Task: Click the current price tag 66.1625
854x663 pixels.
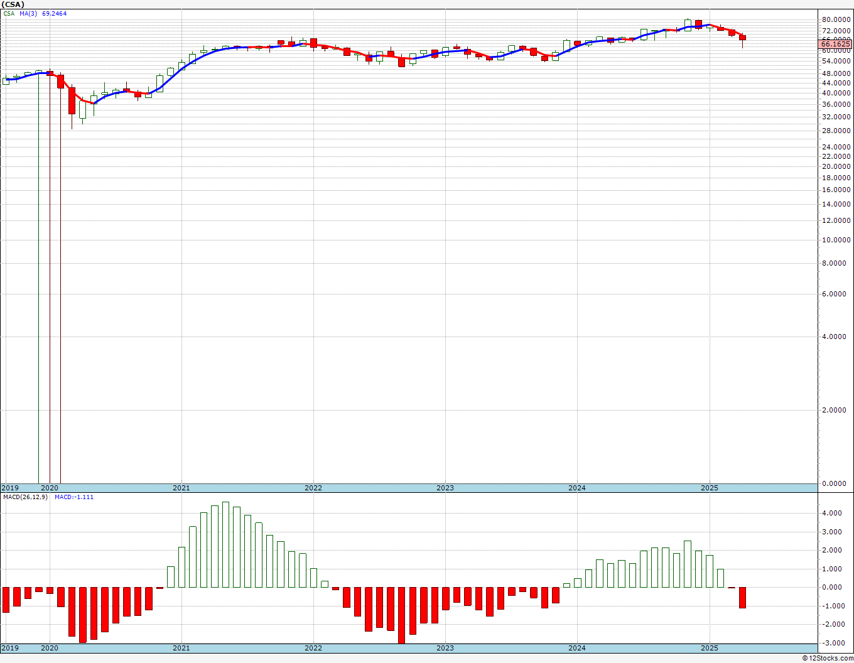Action: [x=835, y=44]
